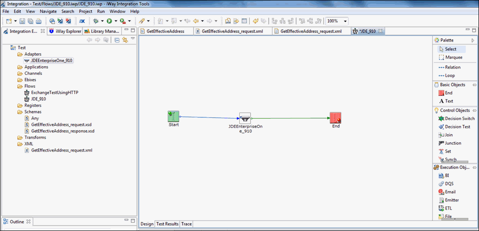
Task: Click the New toolbar icon
Action: pyautogui.click(x=9, y=21)
